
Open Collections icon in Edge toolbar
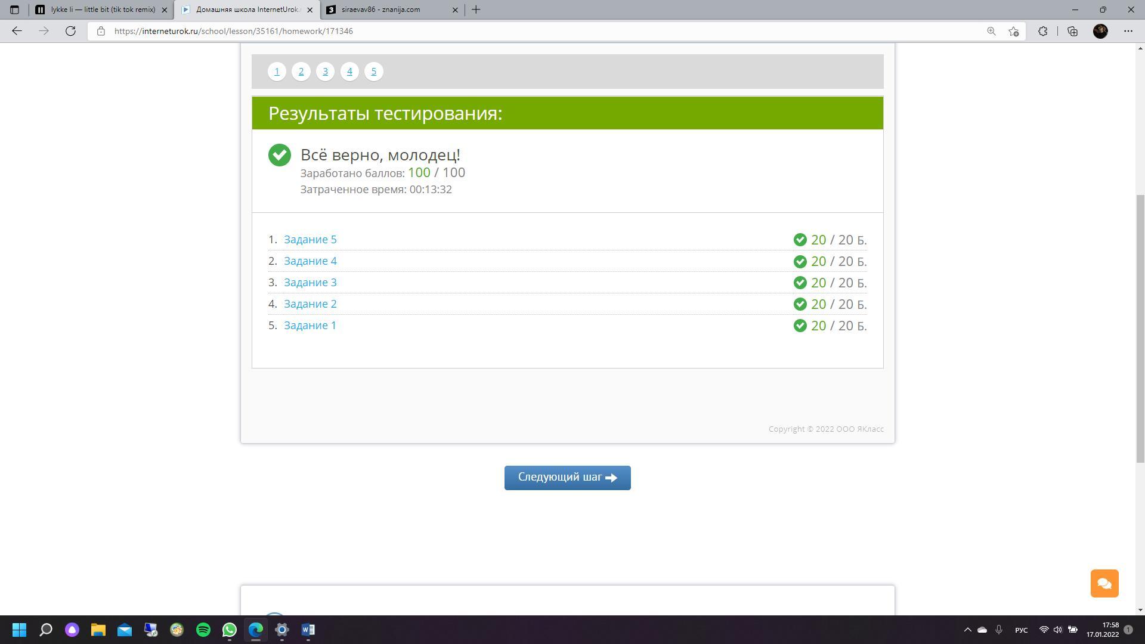pyautogui.click(x=1072, y=31)
